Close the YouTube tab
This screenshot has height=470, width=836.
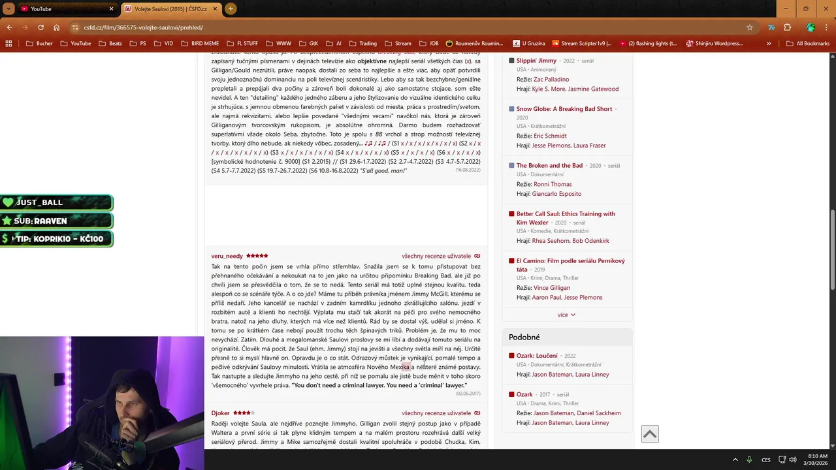[111, 8]
